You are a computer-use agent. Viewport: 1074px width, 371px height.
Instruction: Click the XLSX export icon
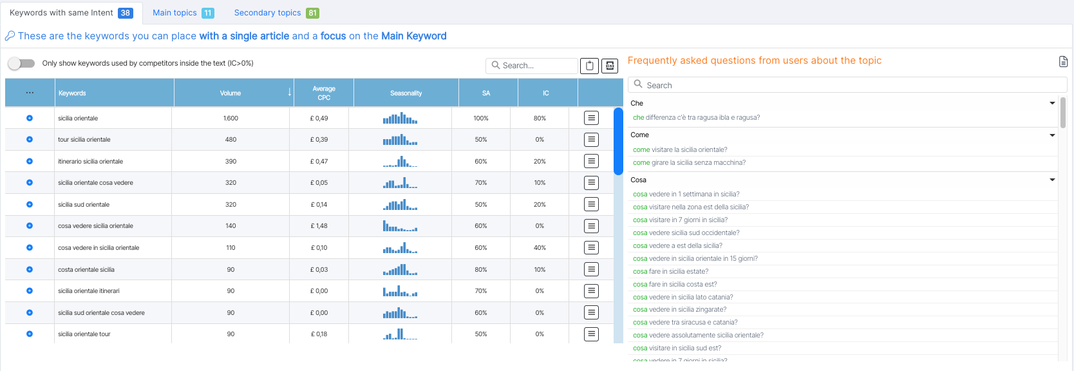[610, 66]
